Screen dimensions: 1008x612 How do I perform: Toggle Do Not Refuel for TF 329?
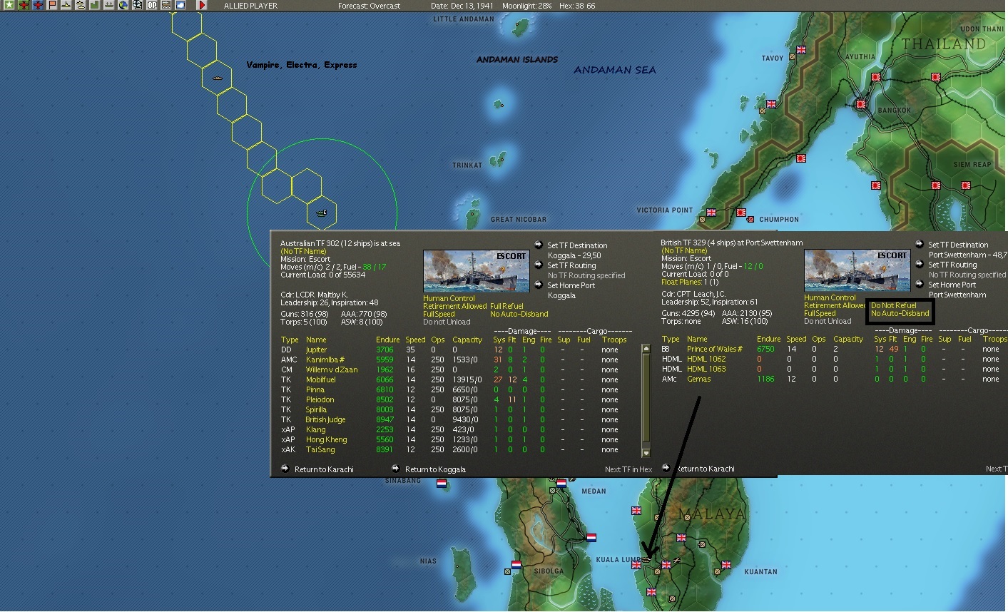tap(893, 305)
